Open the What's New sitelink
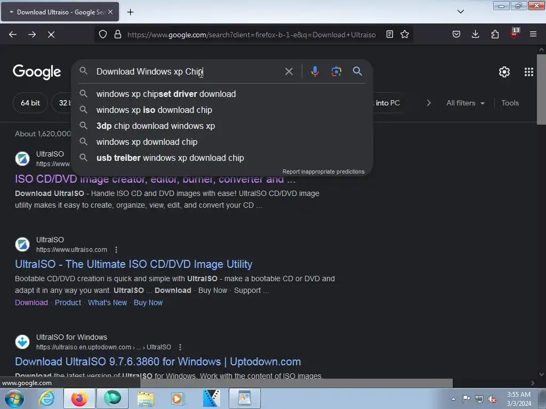This screenshot has height=409, width=546. coord(107,302)
